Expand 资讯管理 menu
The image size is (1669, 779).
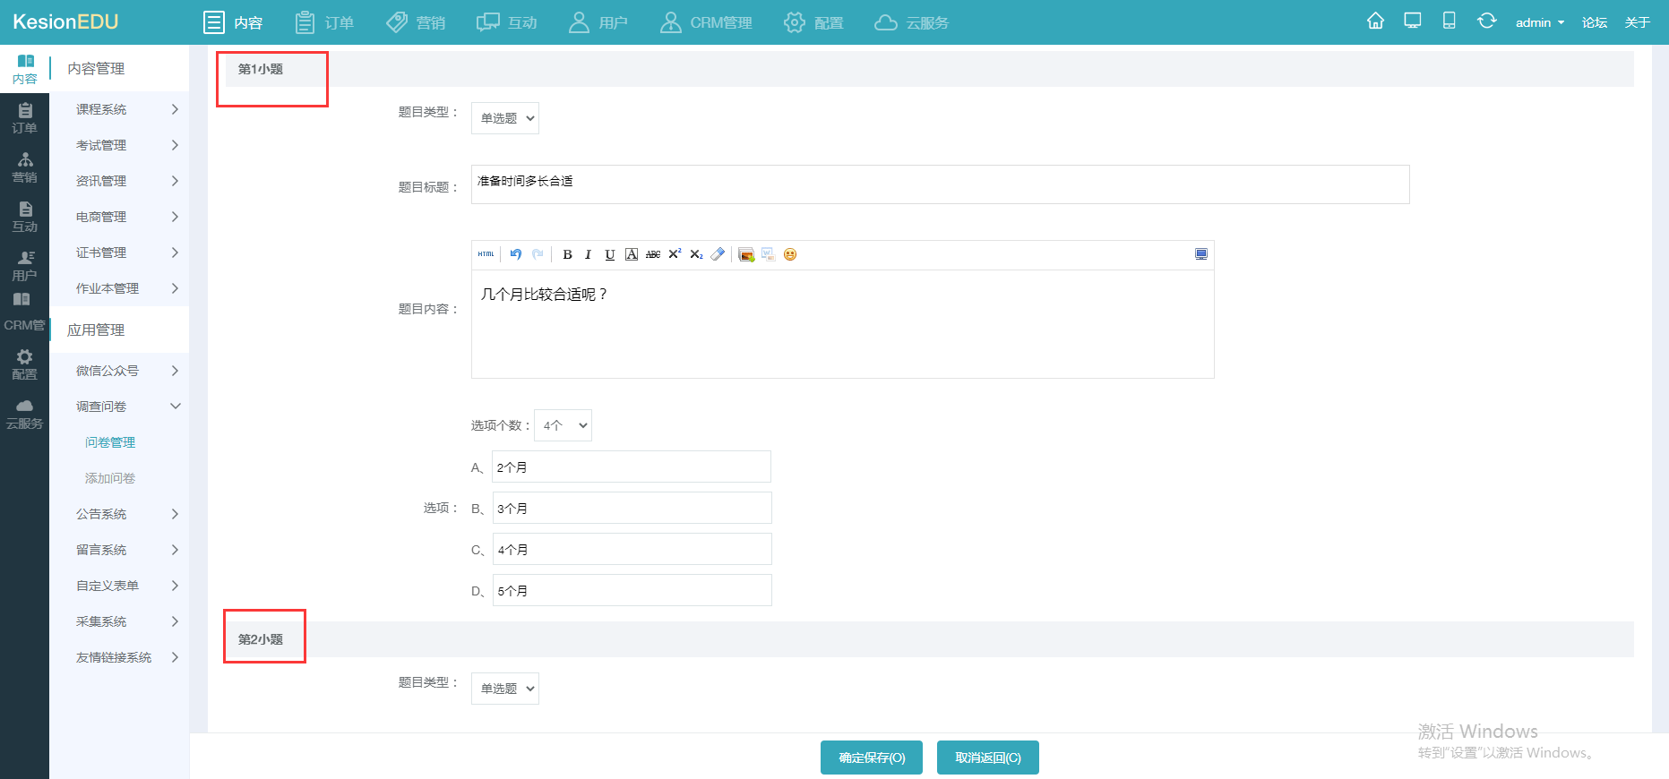point(119,181)
